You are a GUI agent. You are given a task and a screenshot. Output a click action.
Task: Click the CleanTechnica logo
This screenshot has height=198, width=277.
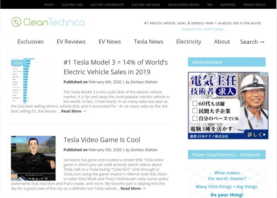pyautogui.click(x=48, y=22)
